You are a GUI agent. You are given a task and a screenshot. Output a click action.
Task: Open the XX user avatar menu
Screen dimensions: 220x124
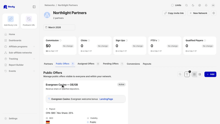pyautogui.click(x=213, y=5)
